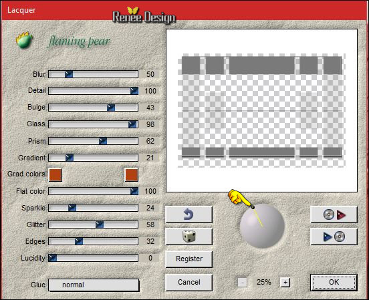Open the Glue mode dropdown
This screenshot has width=369, height=300.
coord(94,285)
